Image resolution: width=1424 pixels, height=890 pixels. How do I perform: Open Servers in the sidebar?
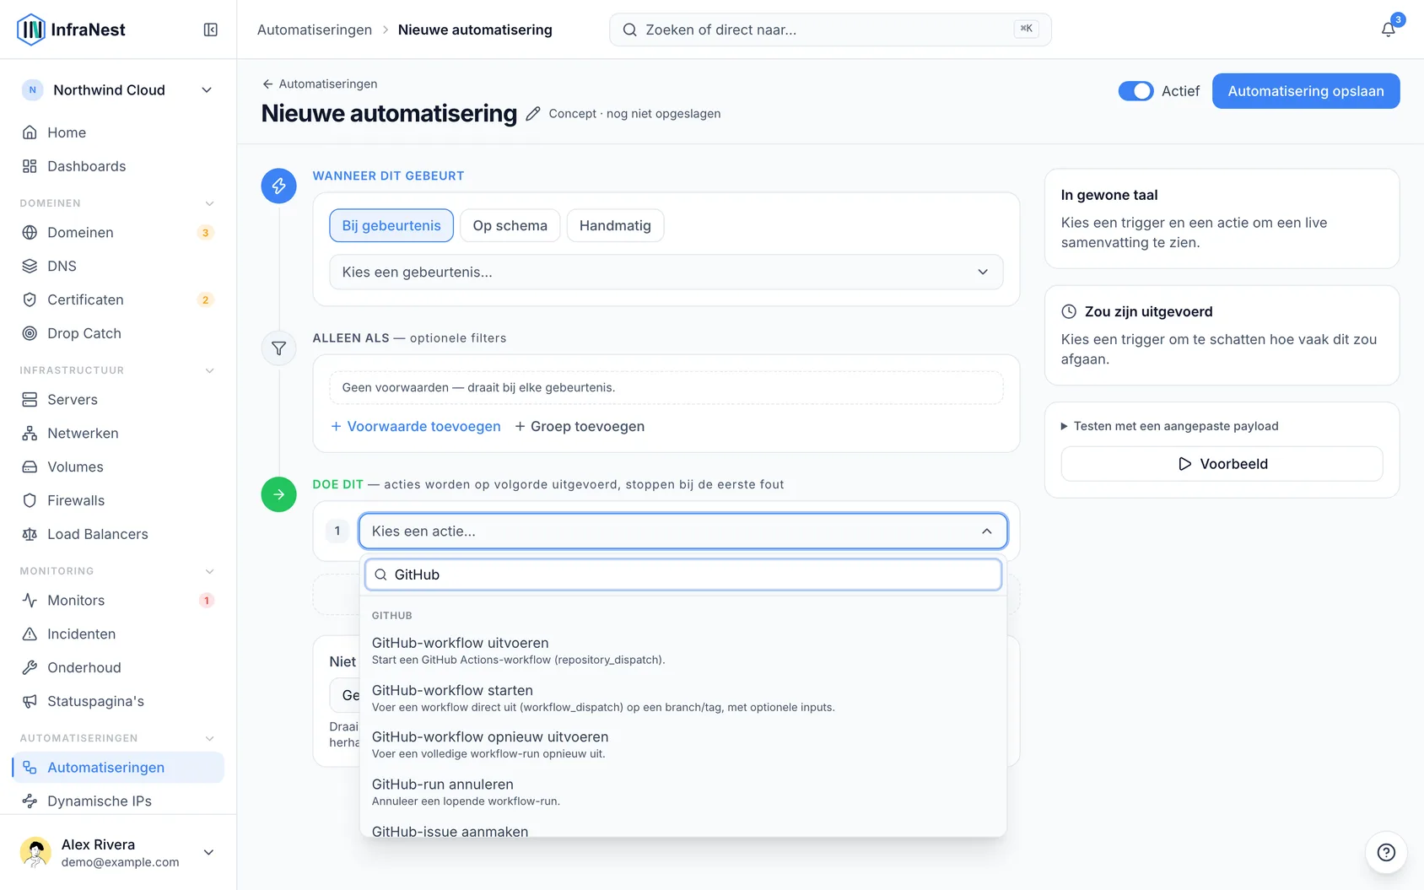118,399
